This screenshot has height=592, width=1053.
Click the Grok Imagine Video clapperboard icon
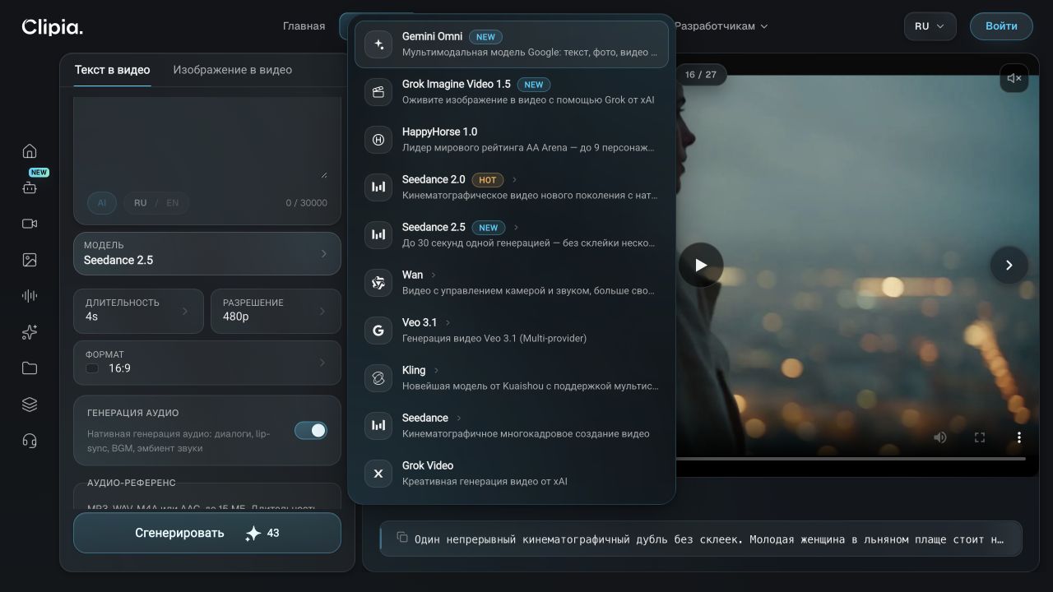coord(378,92)
